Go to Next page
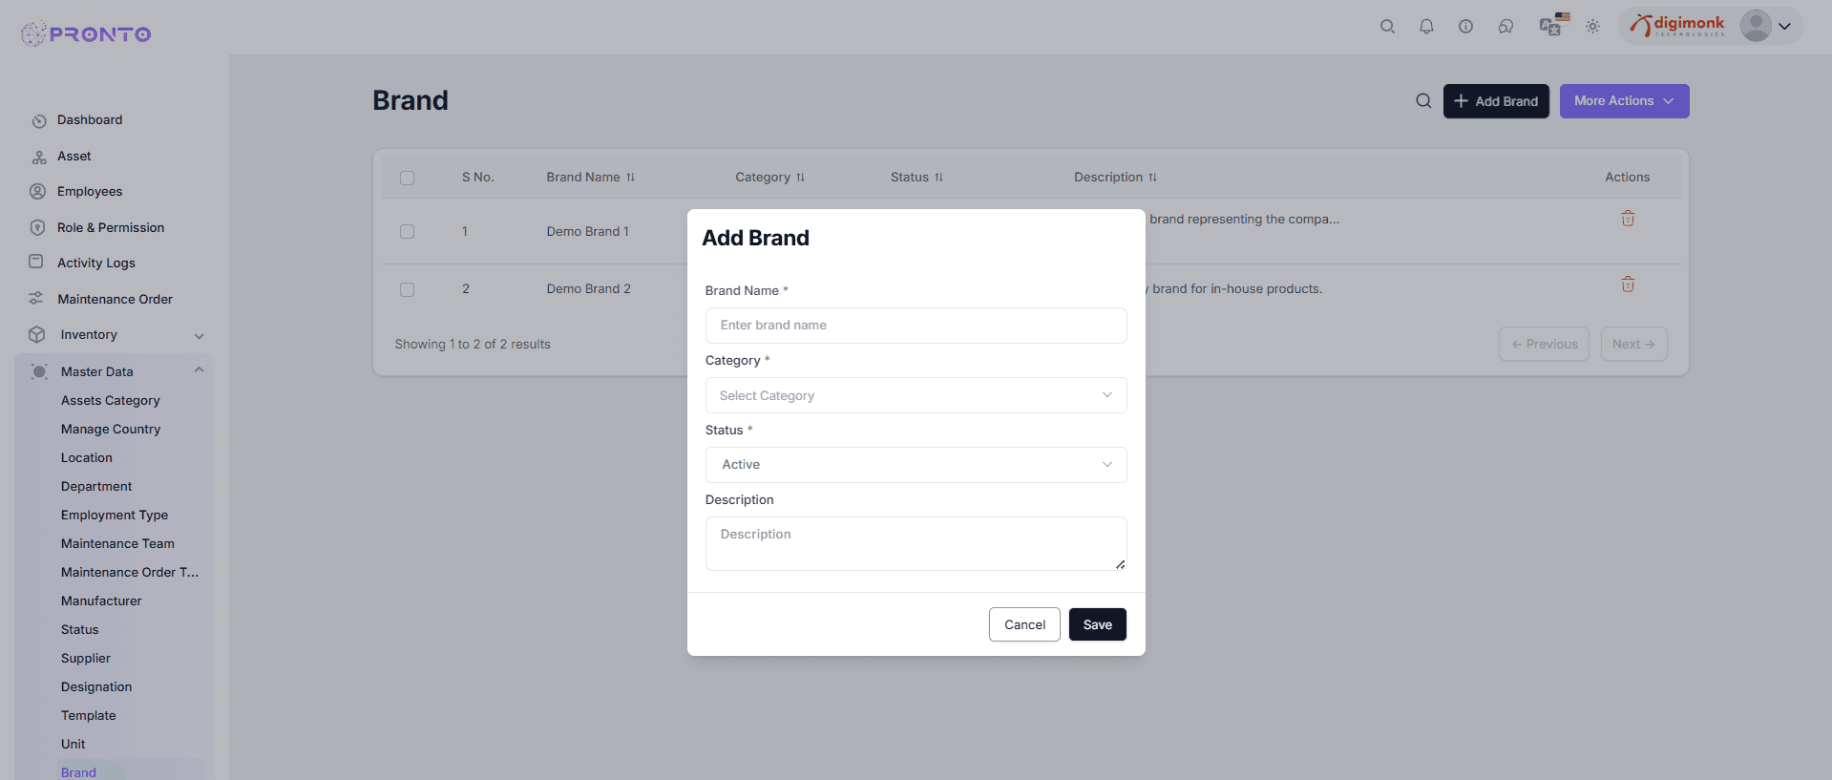 [x=1633, y=344]
